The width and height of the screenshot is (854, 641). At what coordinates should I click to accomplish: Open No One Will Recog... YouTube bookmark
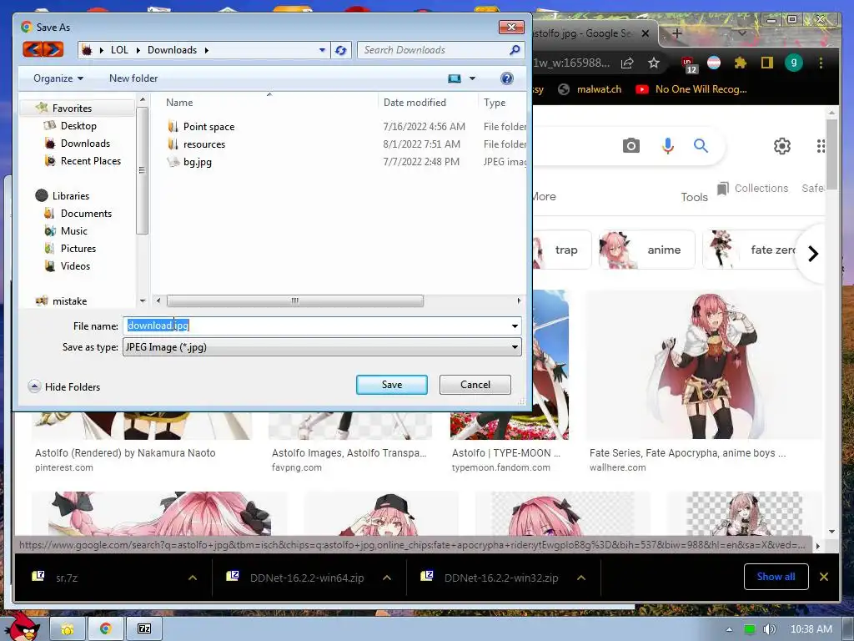[691, 89]
